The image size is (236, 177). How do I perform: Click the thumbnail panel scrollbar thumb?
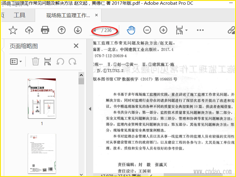tap(81, 81)
